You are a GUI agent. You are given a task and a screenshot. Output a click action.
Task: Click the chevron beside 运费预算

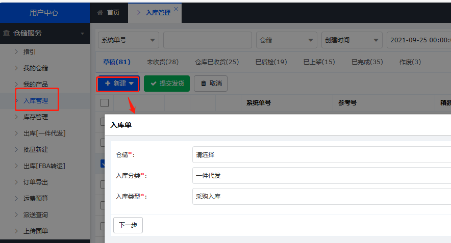tap(16, 198)
